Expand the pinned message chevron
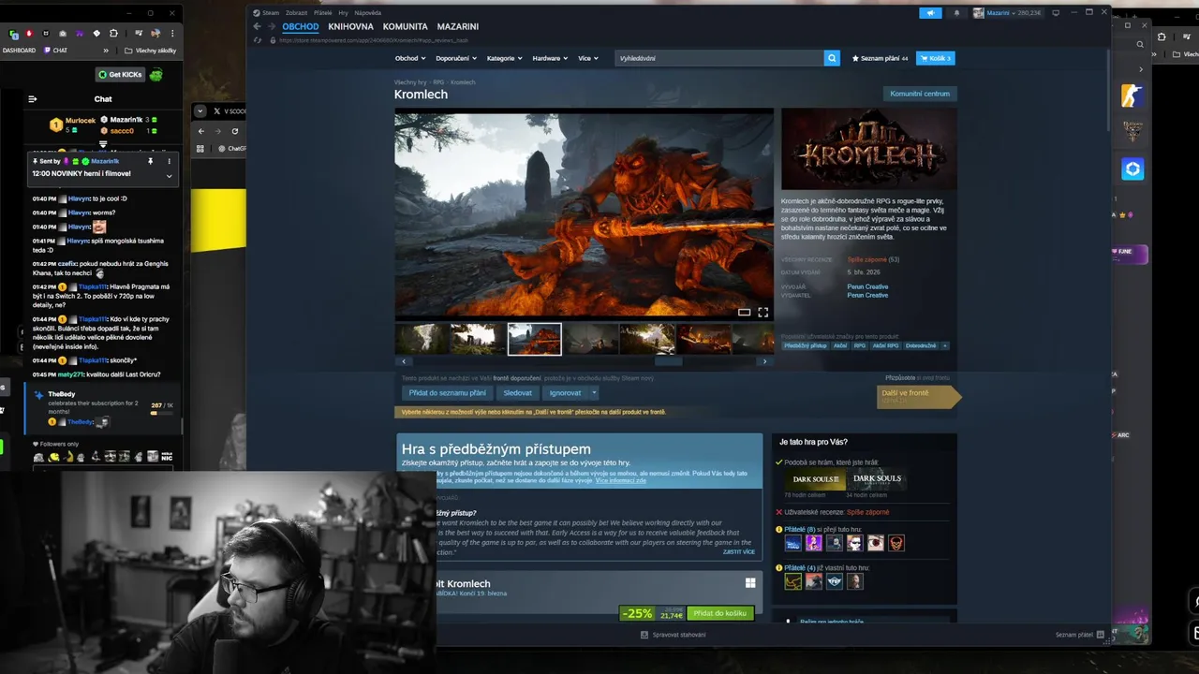Image resolution: width=1199 pixels, height=674 pixels. tap(169, 175)
